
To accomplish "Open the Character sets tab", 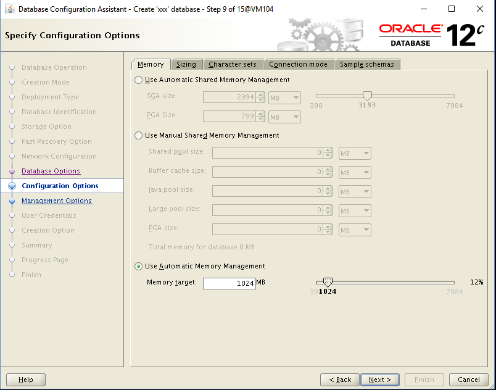I will [233, 64].
